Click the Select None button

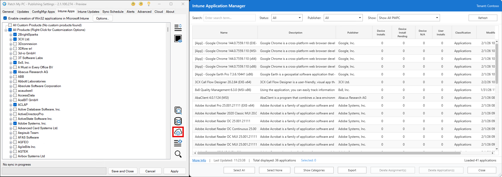(274, 170)
